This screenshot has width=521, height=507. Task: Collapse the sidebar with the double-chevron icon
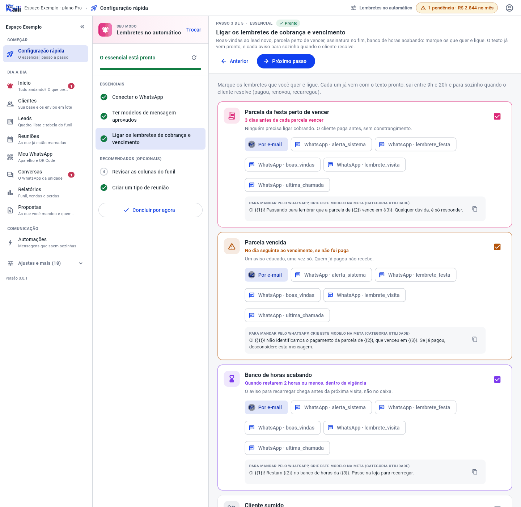82,27
